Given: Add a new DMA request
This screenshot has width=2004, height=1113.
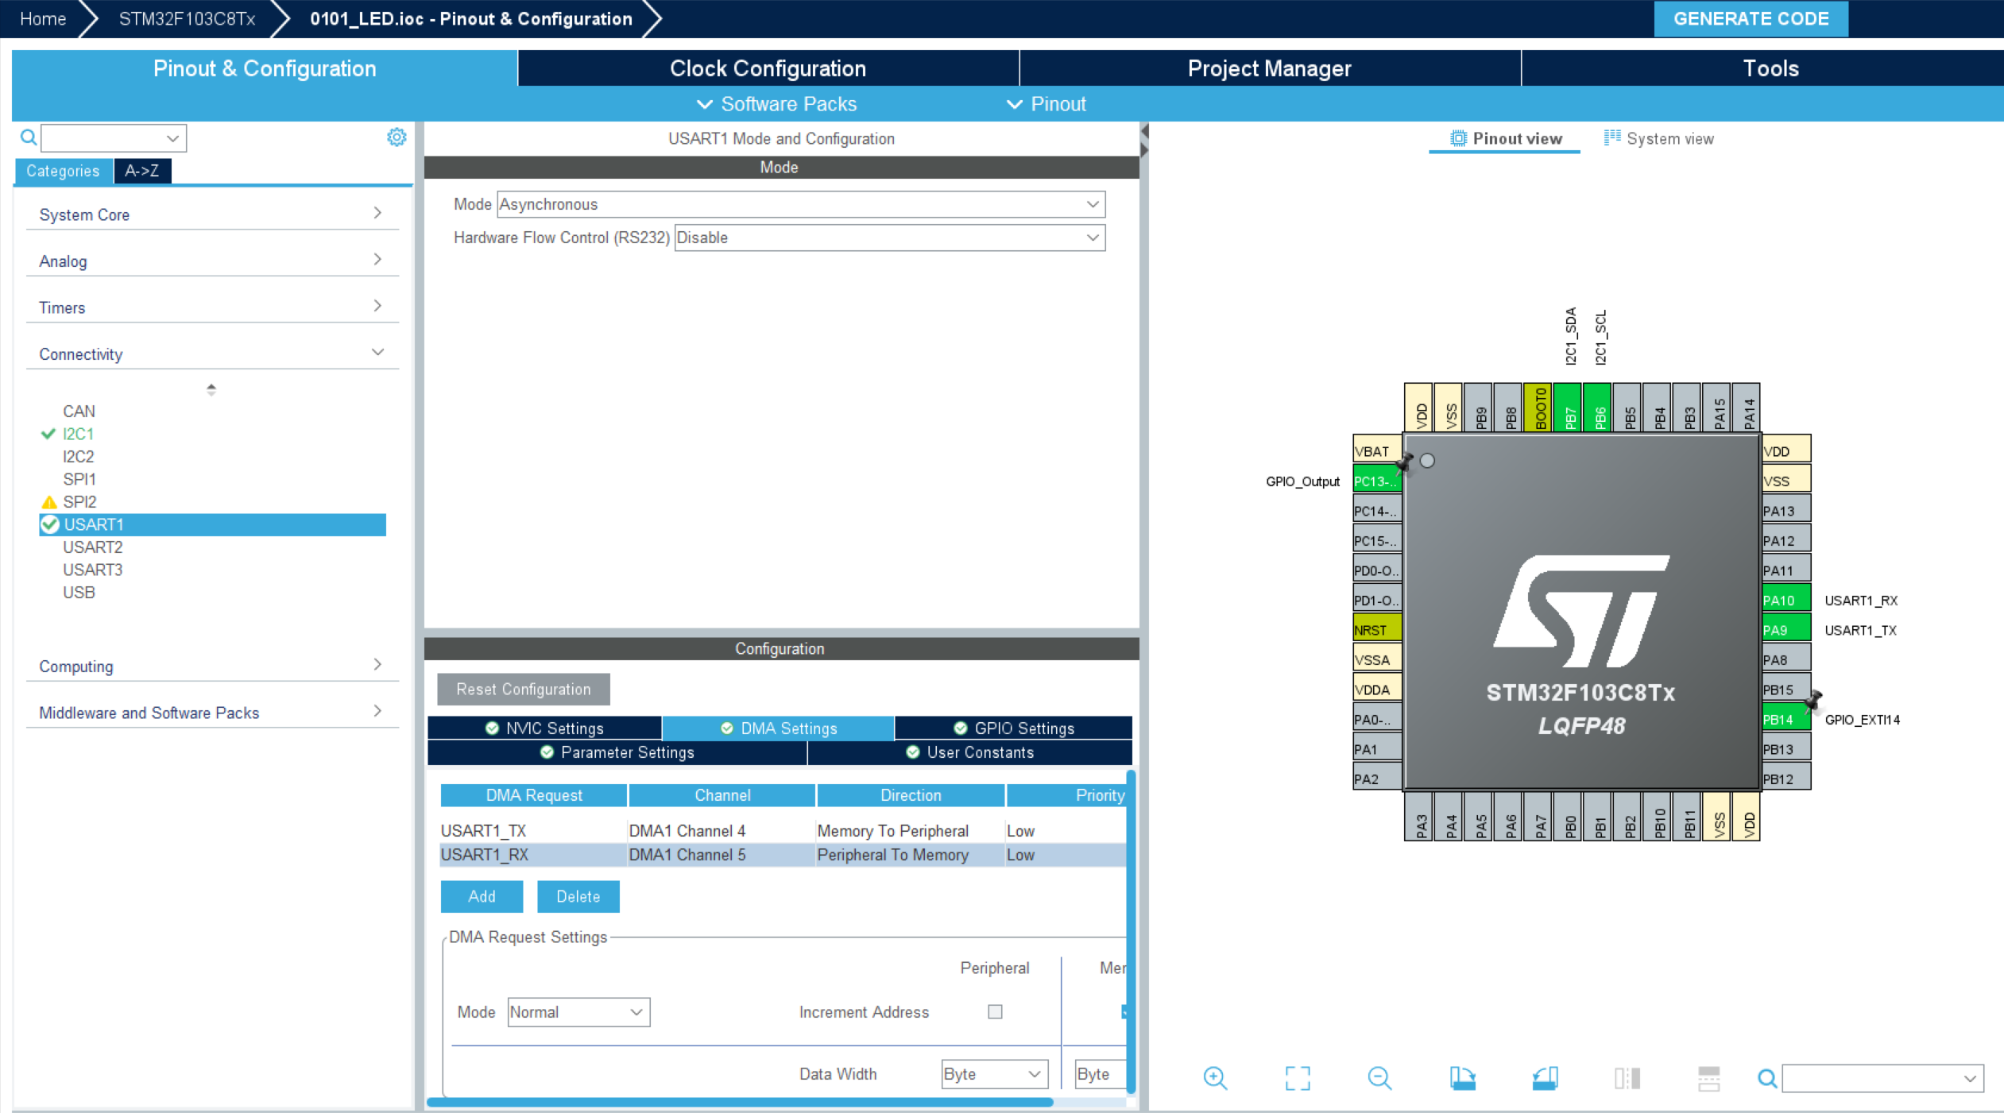Looking at the screenshot, I should coord(482,896).
